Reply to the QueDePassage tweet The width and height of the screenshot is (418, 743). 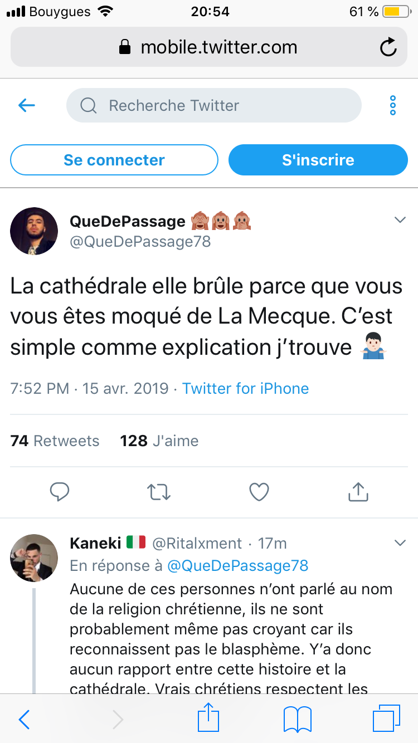coord(59,492)
